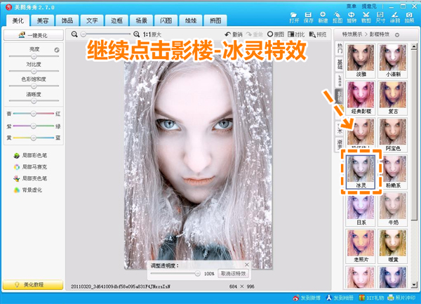Open 局部马赛克 mosaic tool
This screenshot has height=304, width=421.
coord(32,166)
